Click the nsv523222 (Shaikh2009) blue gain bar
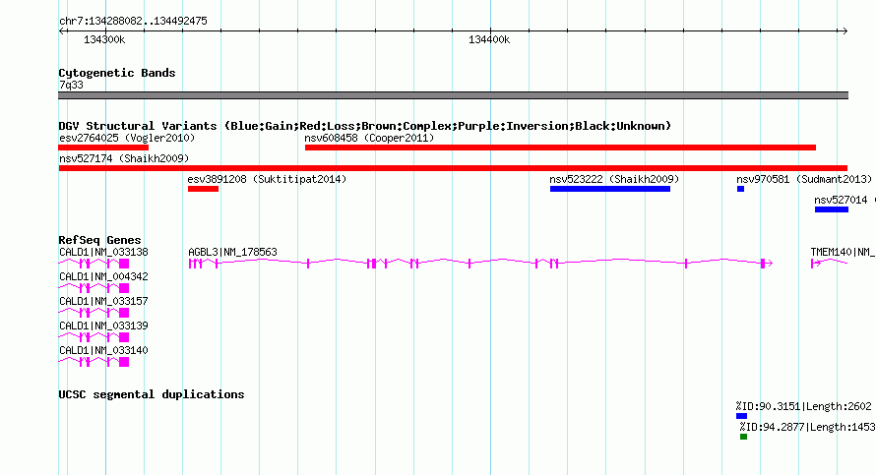This screenshot has height=475, width=876. 610,189
